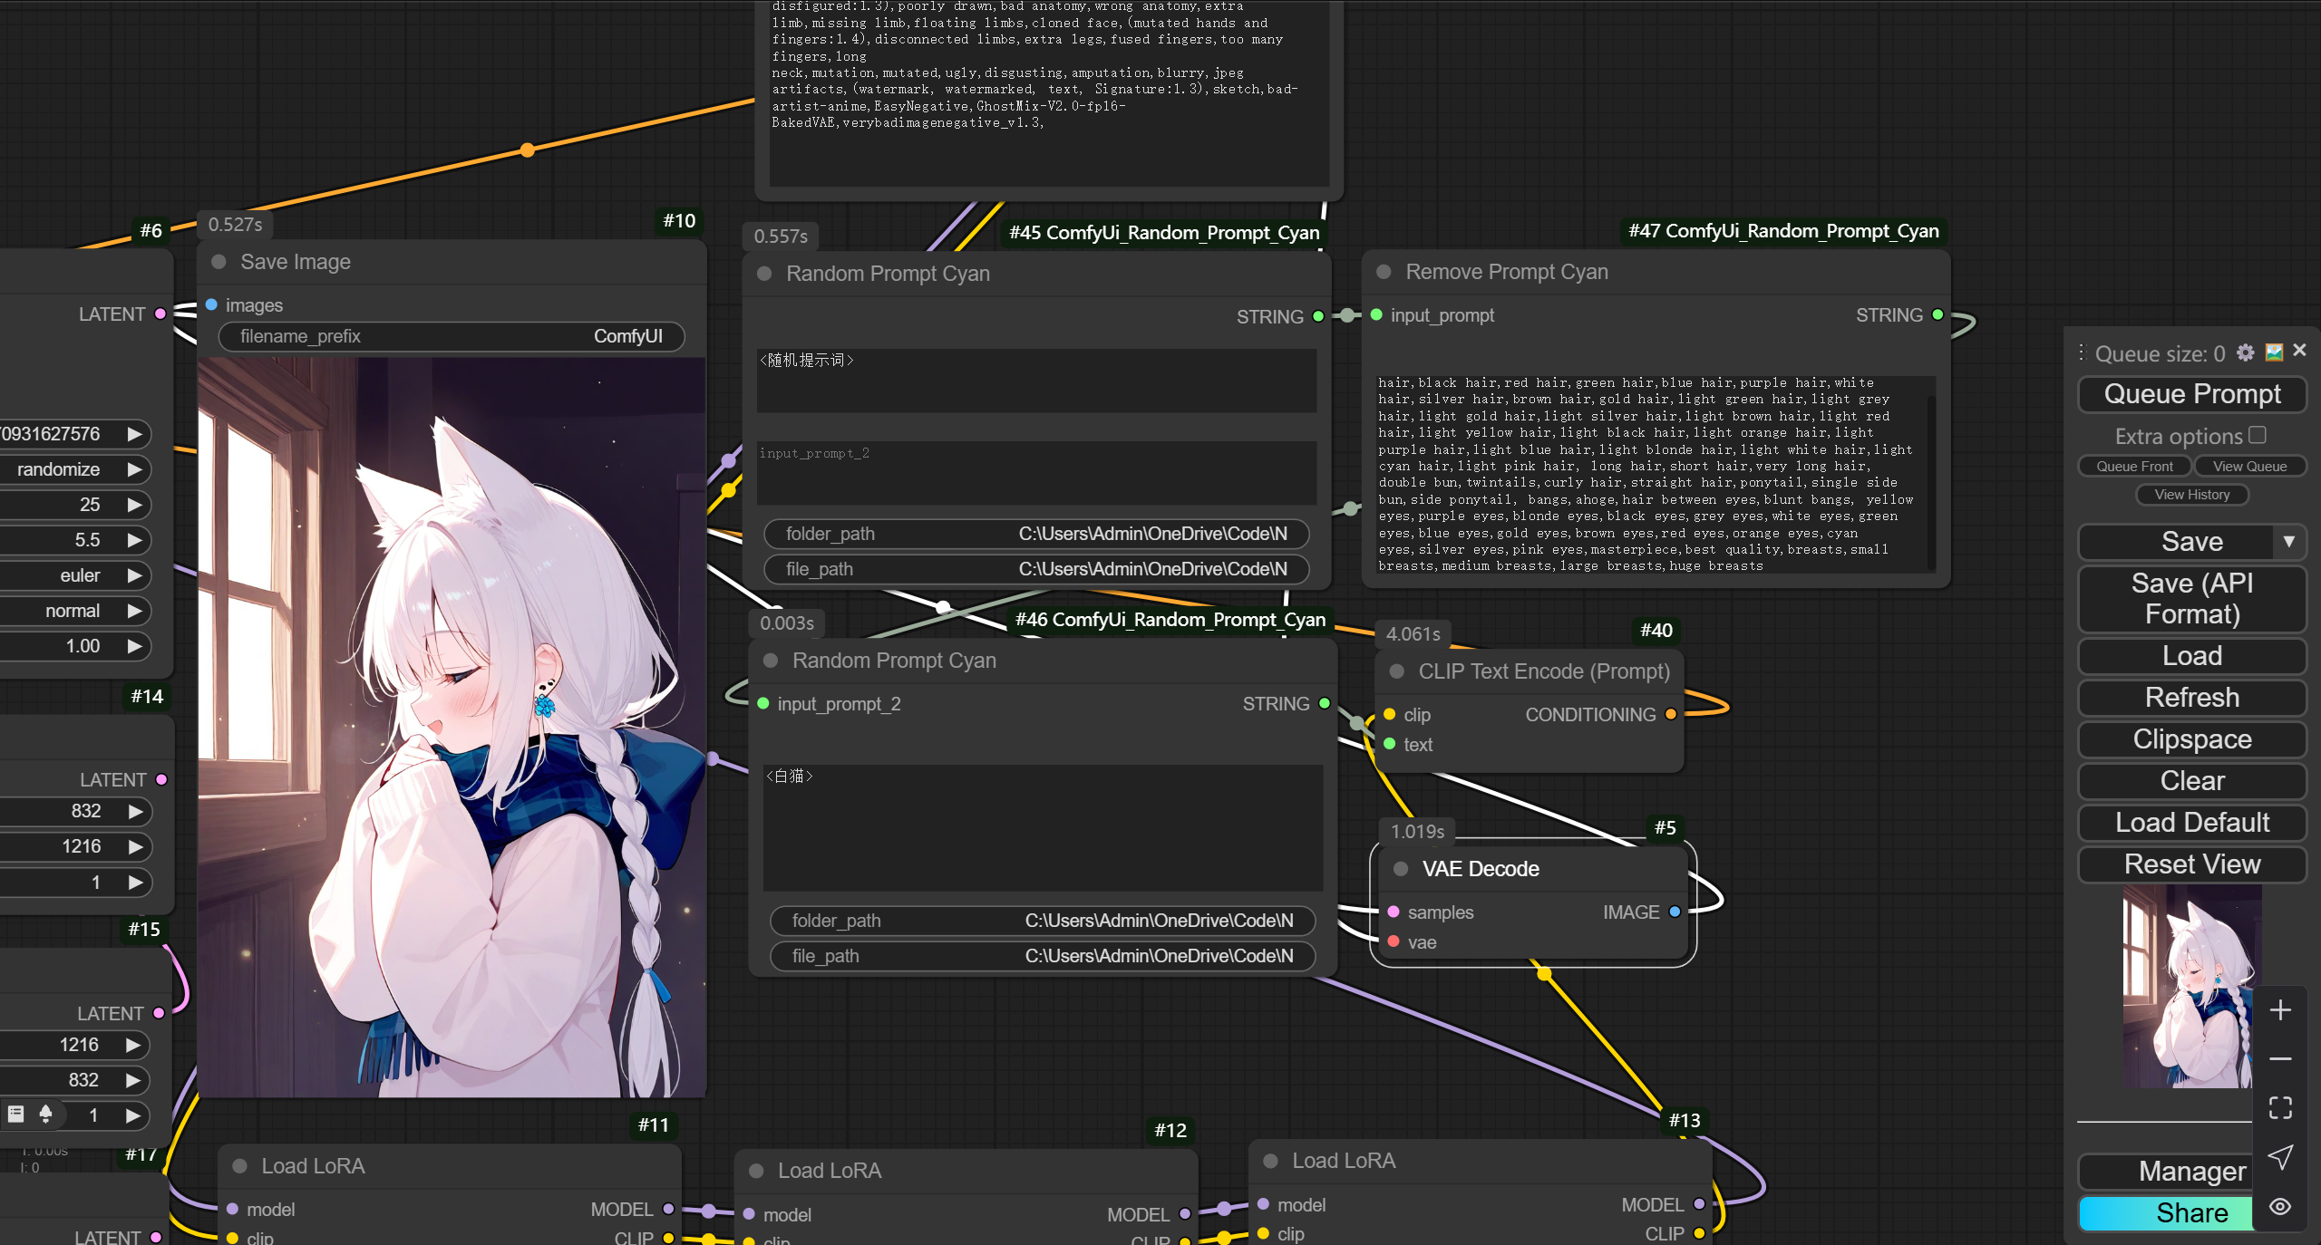The width and height of the screenshot is (2321, 1245).
Task: Open settings gear in queue panel
Action: 2245,352
